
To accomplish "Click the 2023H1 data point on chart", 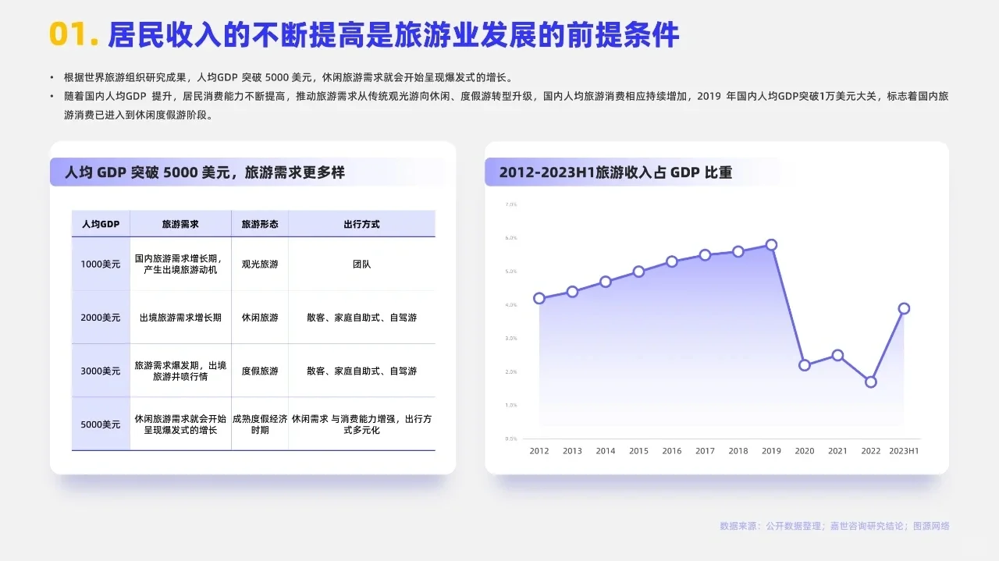I will pos(904,308).
